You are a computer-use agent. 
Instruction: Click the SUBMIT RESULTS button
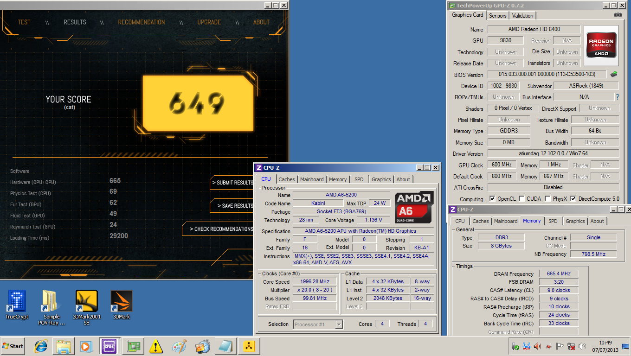click(232, 182)
